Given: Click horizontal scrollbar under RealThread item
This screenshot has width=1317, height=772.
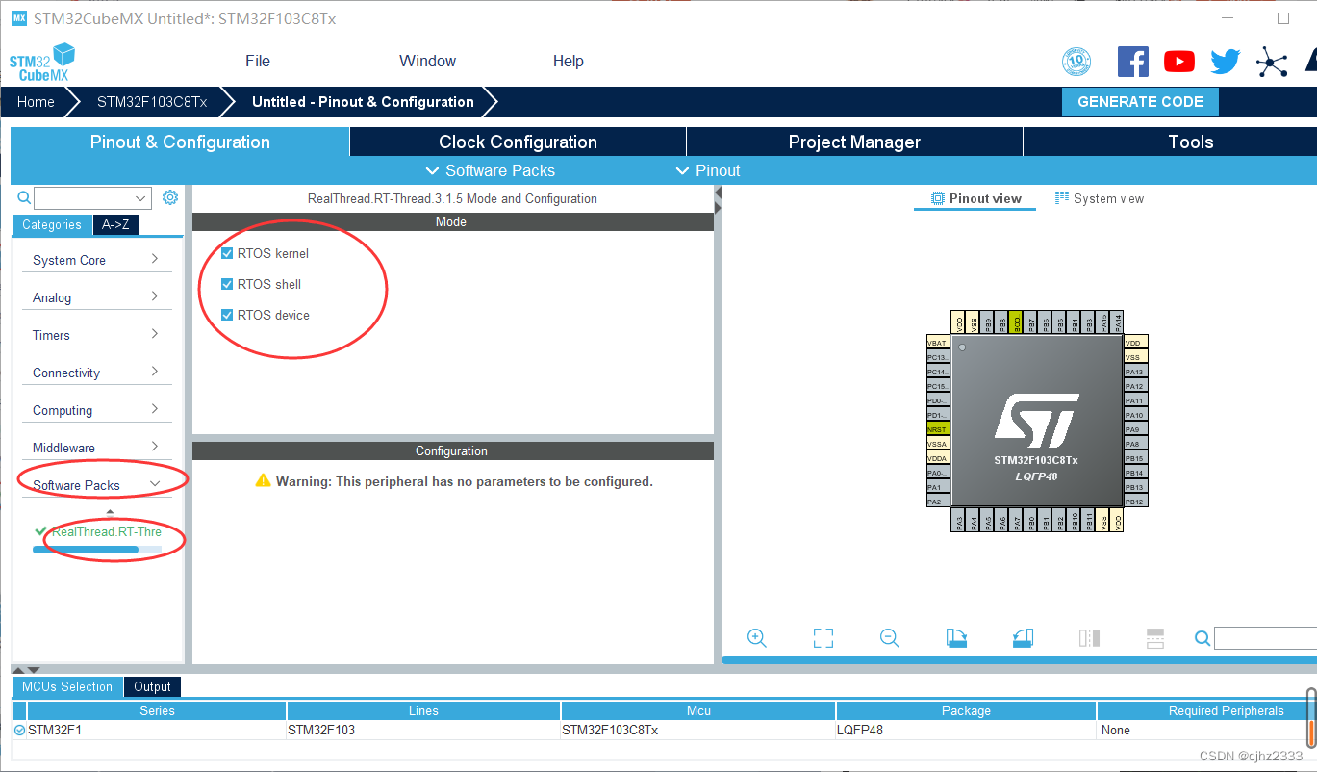Looking at the screenshot, I should [86, 550].
